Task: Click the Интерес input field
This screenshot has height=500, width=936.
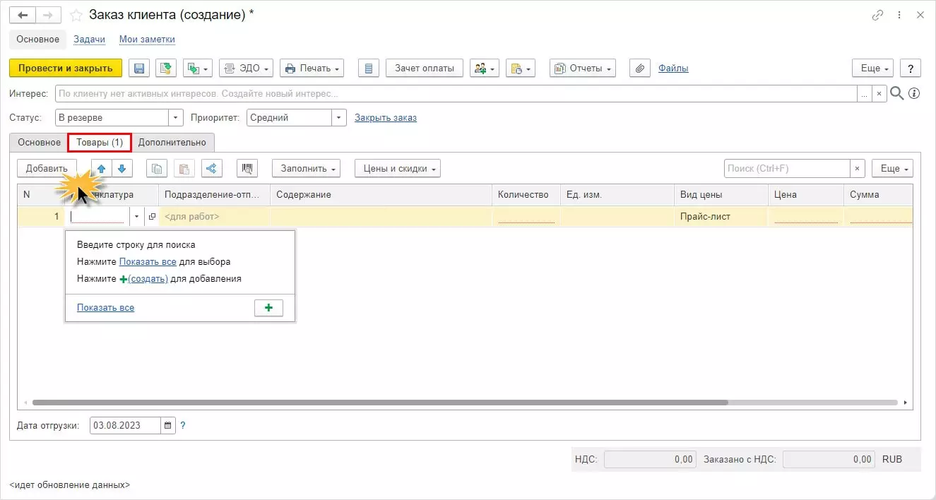Action: [456, 93]
